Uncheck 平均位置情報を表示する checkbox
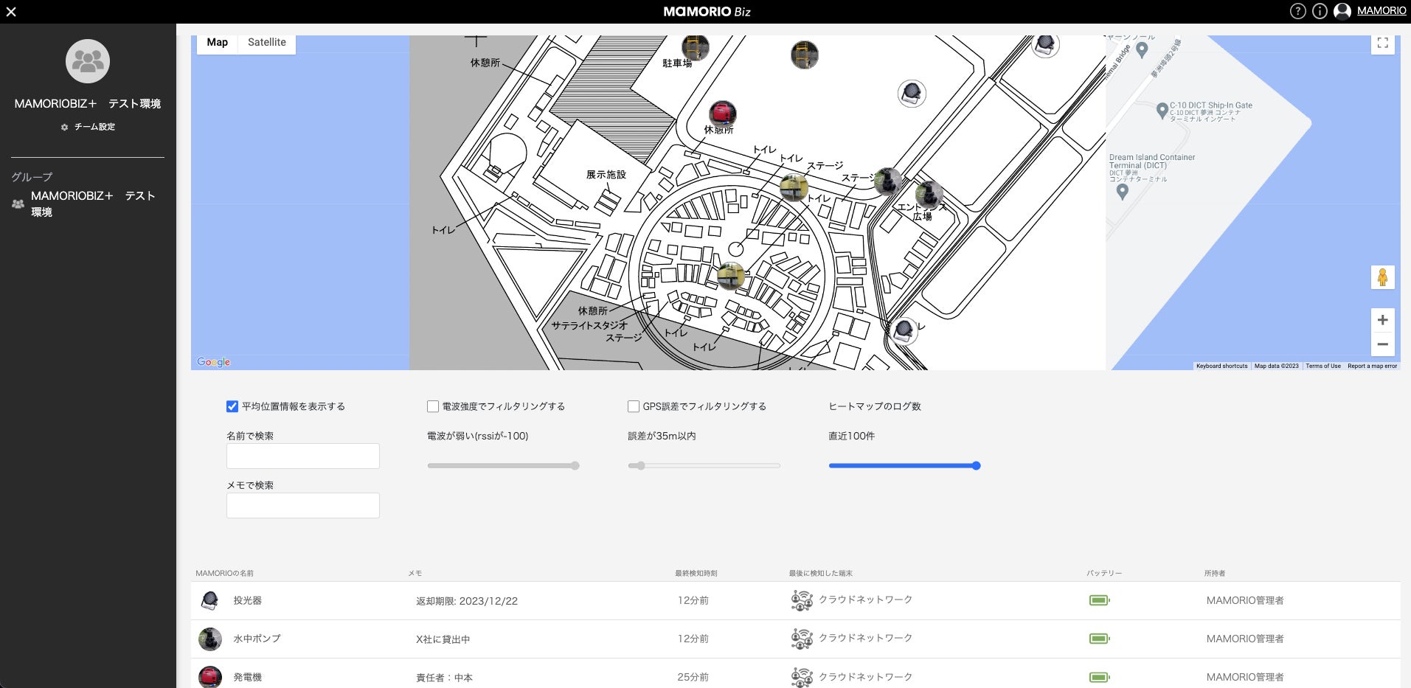Screen dimensions: 1411x688 tap(232, 406)
